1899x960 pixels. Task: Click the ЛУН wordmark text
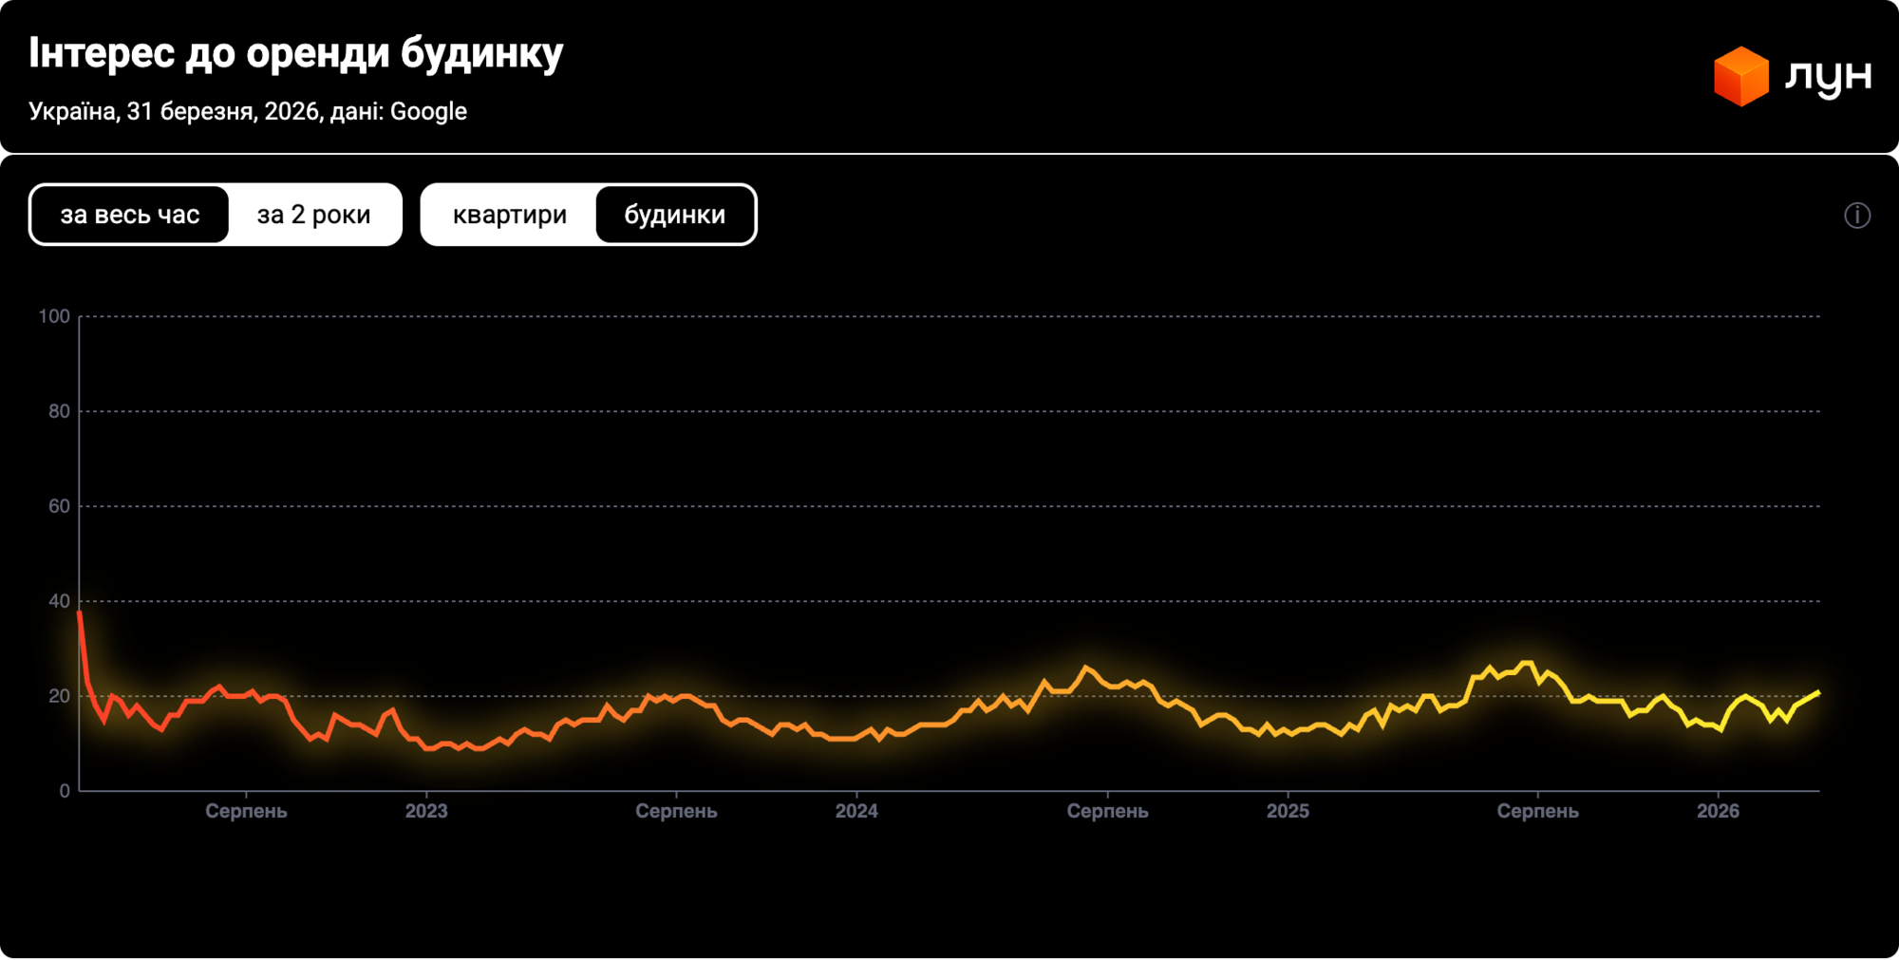tap(1828, 76)
